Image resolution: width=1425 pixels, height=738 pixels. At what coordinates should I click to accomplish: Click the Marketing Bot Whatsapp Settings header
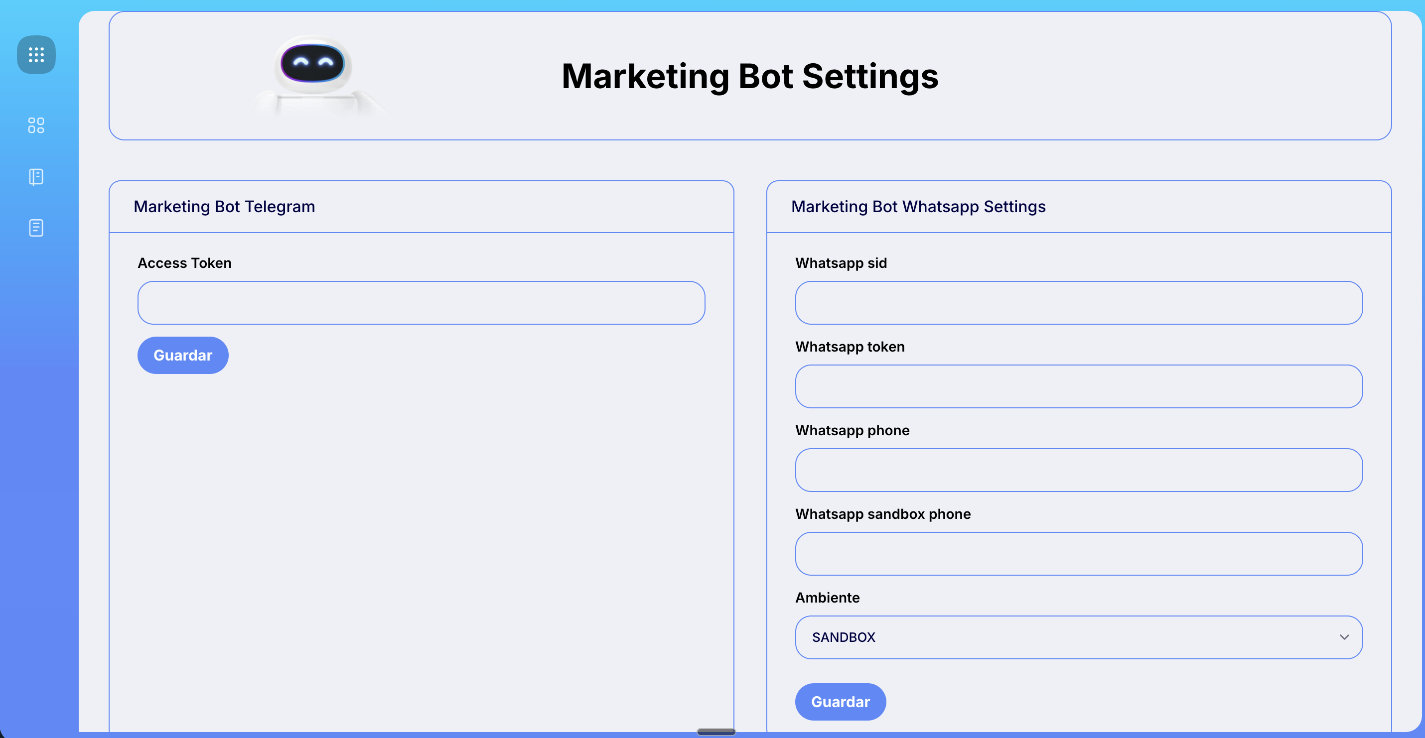click(918, 207)
